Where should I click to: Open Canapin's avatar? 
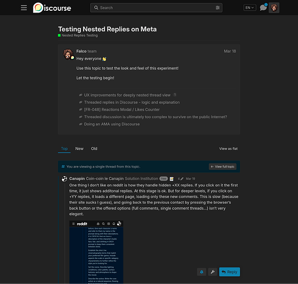coord(64,179)
